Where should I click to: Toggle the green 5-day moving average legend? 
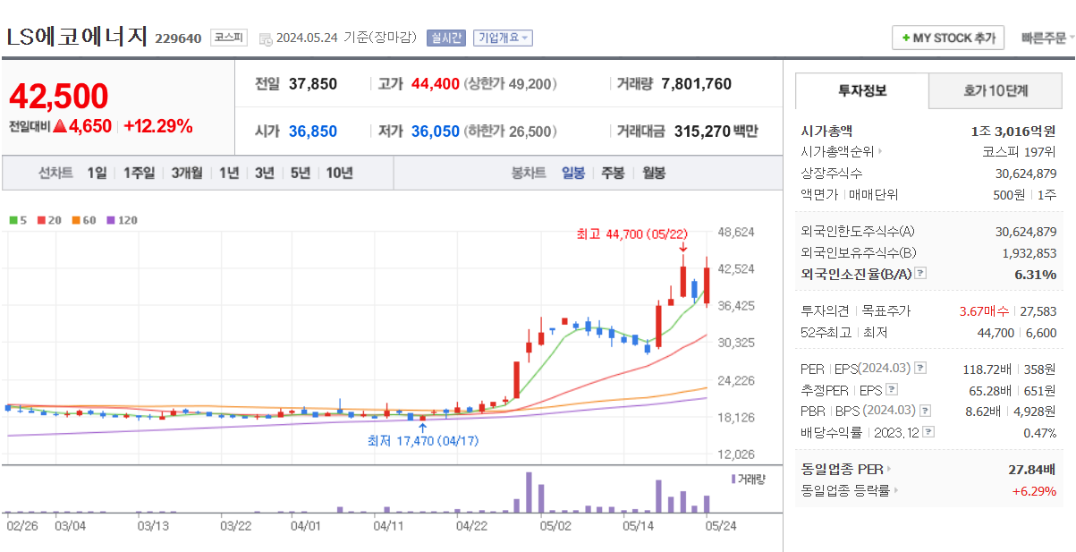13,220
